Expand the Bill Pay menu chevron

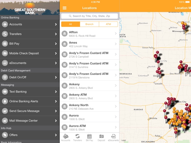(x=56, y=44)
